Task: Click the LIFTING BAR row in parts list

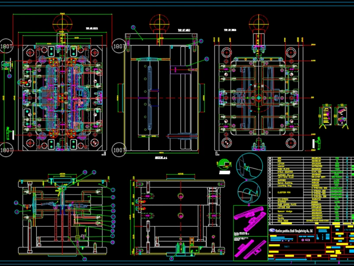Action: click(283, 207)
